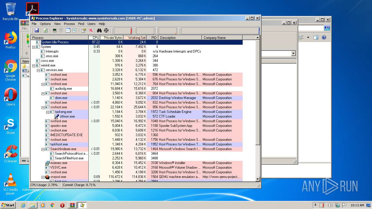Open the Find menu

click(81, 24)
